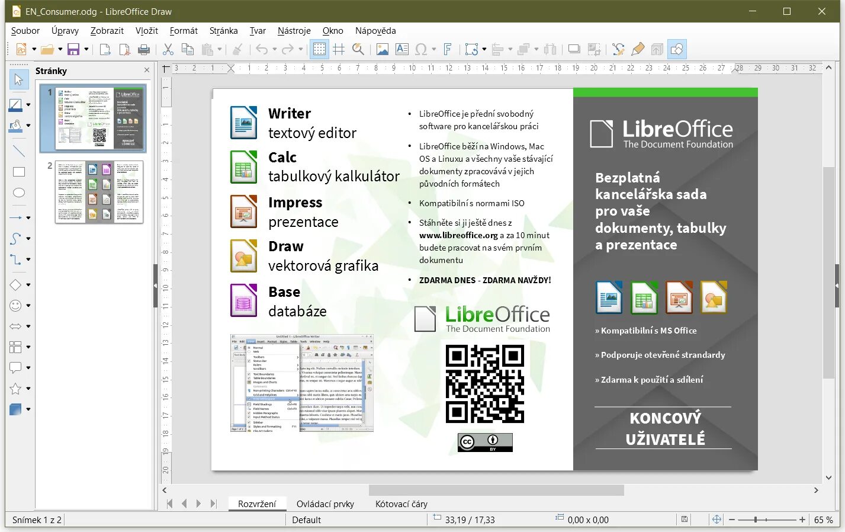Select the Curves and Polygons tool
The width and height of the screenshot is (845, 532).
tap(16, 238)
